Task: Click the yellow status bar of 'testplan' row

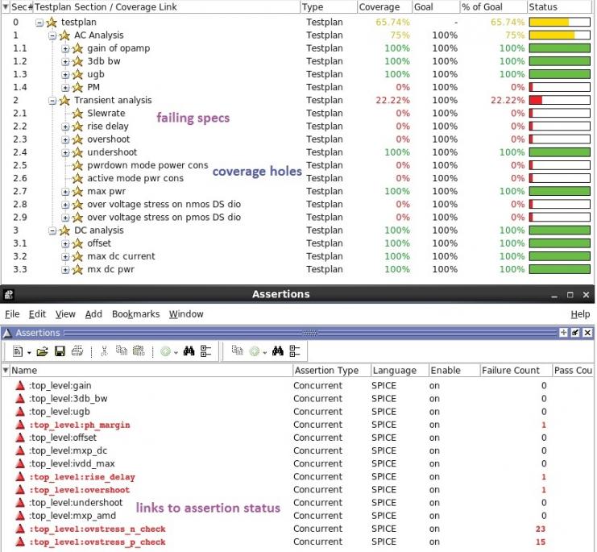Action: point(560,22)
